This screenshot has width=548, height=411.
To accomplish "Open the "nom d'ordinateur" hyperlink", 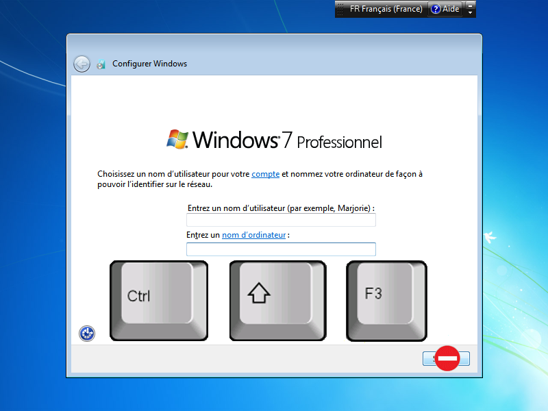I will pyautogui.click(x=253, y=235).
